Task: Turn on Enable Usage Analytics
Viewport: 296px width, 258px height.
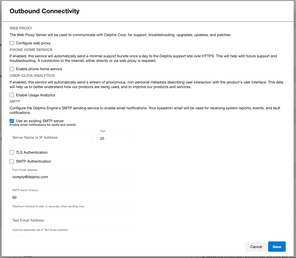Action: (x=12, y=95)
